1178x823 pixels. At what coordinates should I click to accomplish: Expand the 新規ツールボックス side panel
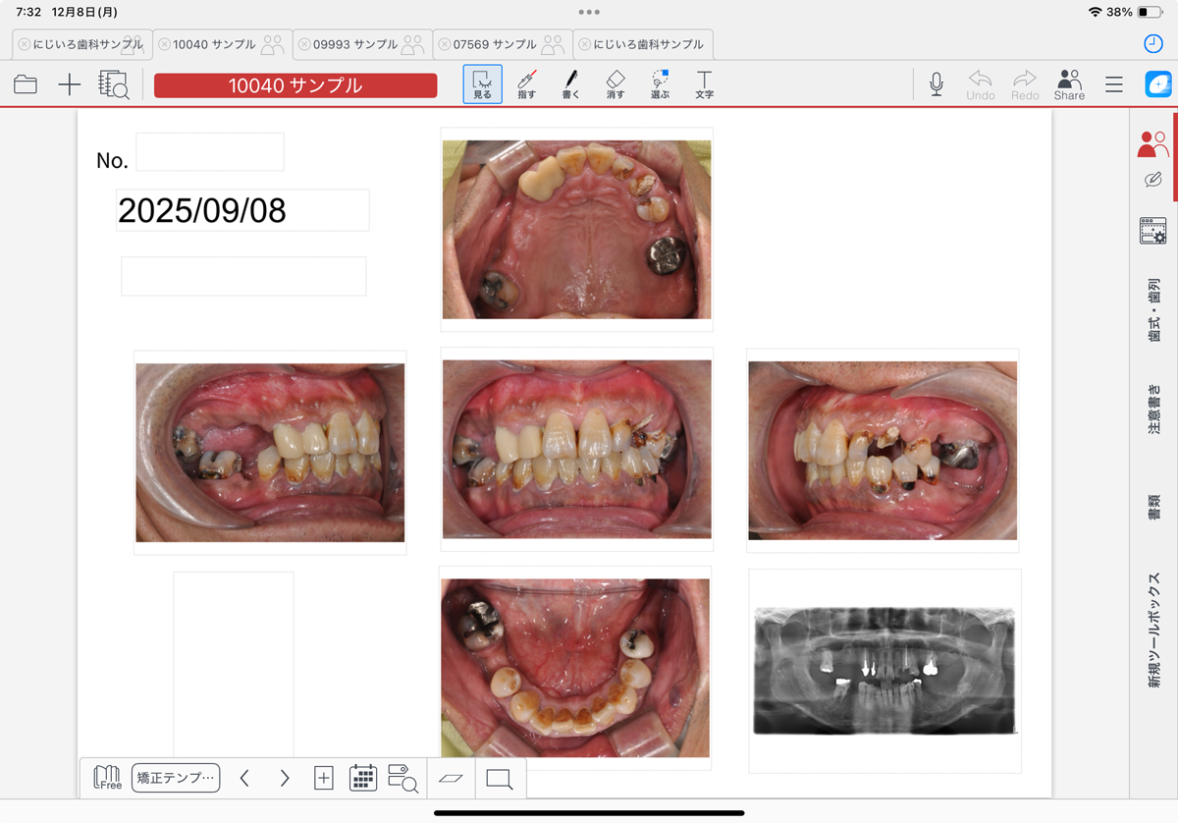(x=1154, y=629)
